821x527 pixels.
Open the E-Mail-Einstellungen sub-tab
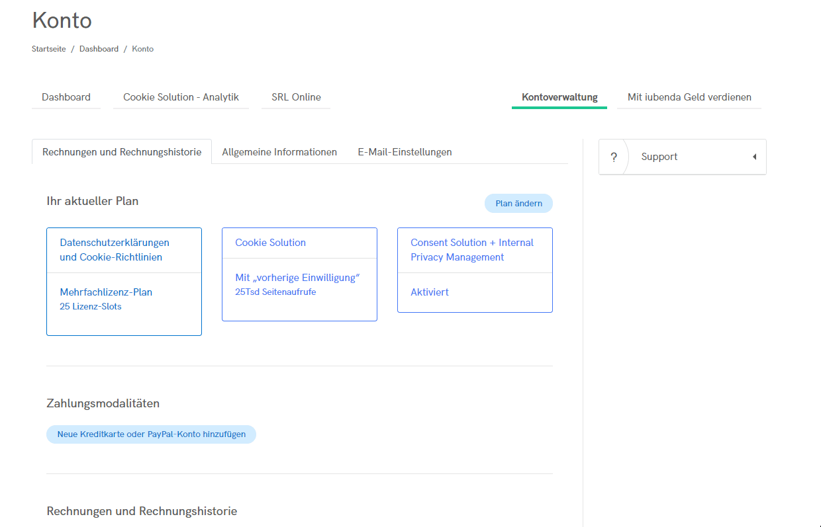(405, 152)
